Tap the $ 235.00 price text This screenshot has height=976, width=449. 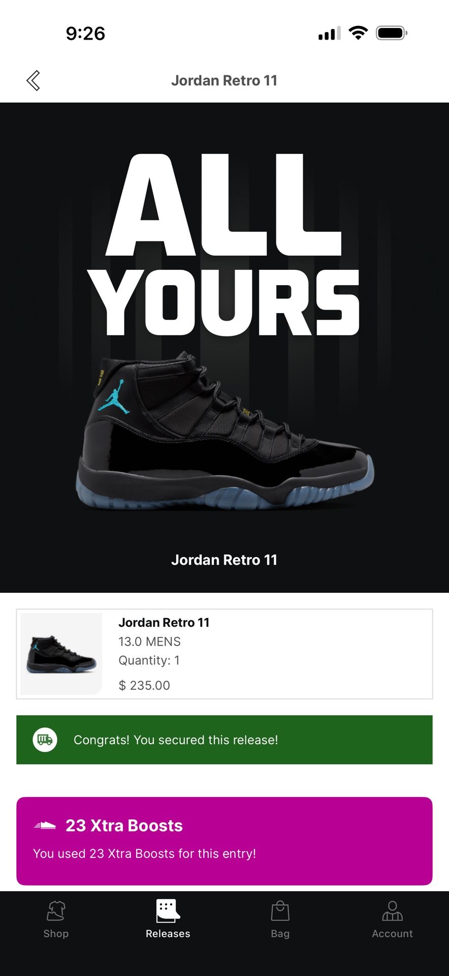[144, 685]
